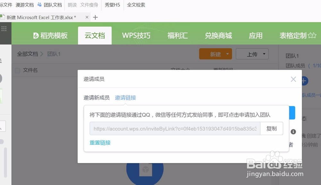
Task: Click the 复制 copy link button
Action: coord(272,128)
